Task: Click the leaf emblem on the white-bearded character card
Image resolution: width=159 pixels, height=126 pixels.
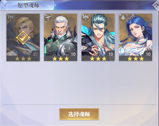Action: (48, 18)
